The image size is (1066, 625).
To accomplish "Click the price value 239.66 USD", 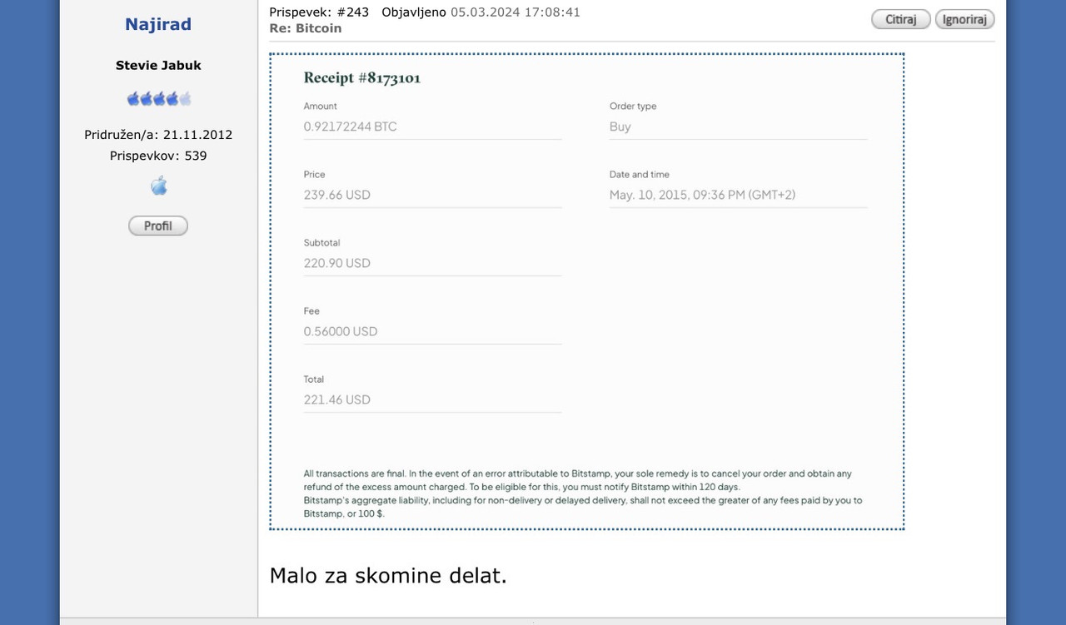I will coord(337,195).
